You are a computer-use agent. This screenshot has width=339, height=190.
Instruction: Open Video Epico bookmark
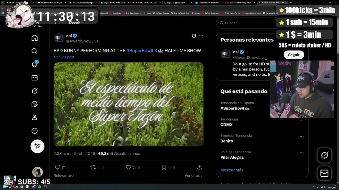tap(115, 13)
